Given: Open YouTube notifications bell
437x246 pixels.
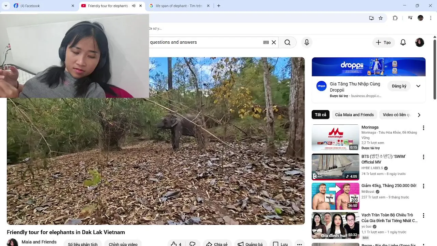Looking at the screenshot, I should tap(403, 42).
